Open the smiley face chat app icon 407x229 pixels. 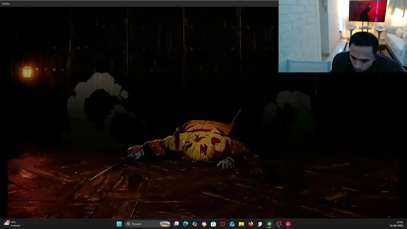point(260,224)
